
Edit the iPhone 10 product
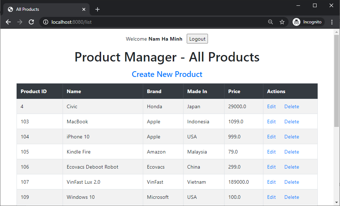(x=271, y=137)
